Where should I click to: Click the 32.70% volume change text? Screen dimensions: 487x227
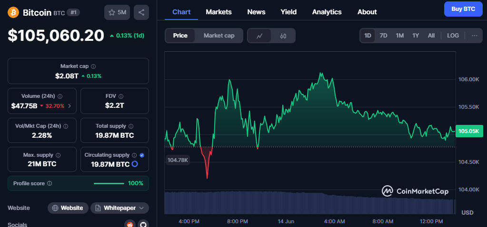(x=55, y=106)
